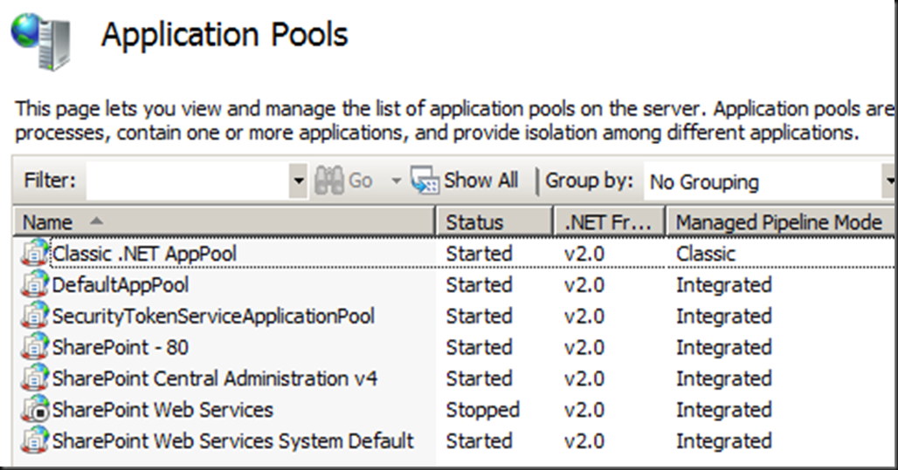Click the Show All button

point(465,181)
